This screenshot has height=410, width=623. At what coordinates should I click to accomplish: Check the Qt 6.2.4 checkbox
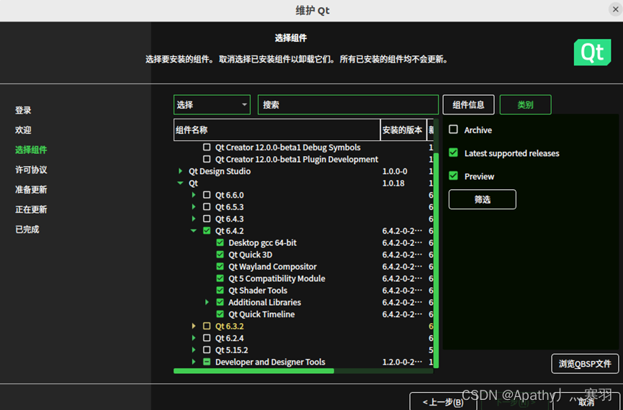[207, 338]
